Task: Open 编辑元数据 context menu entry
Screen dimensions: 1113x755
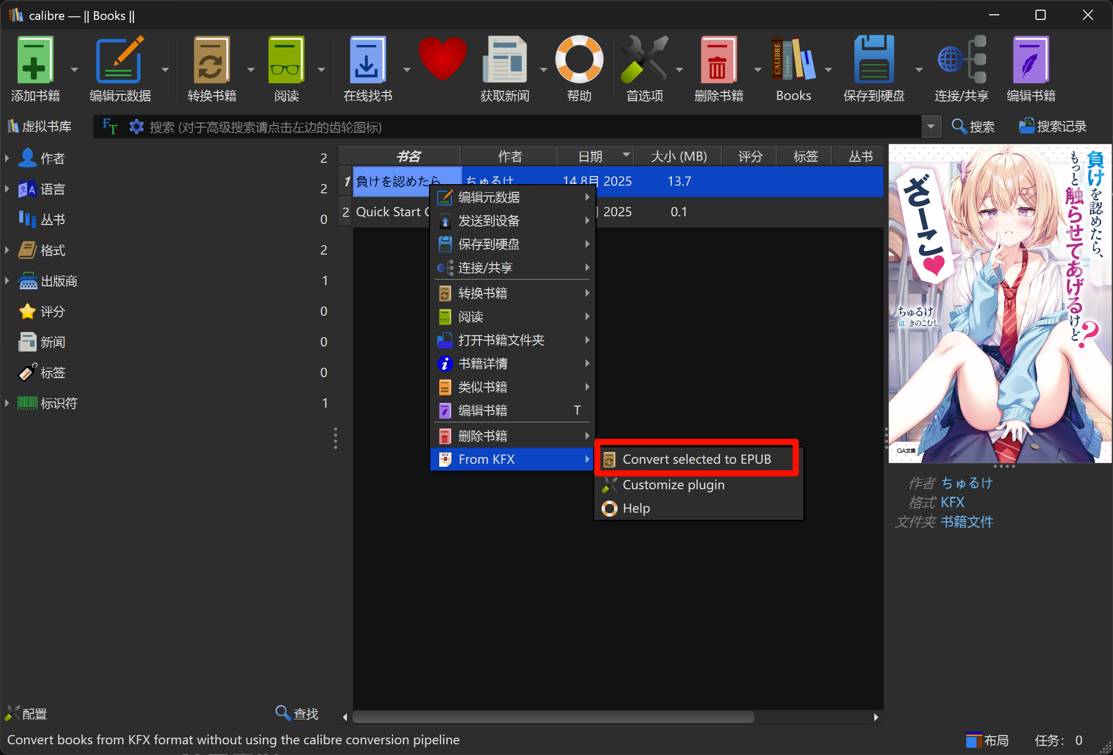Action: point(512,197)
